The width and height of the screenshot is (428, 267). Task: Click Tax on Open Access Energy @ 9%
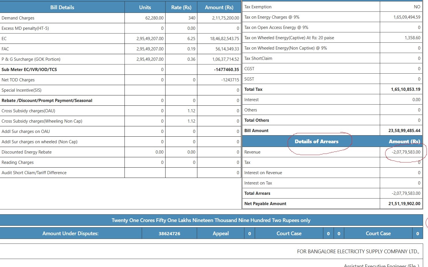click(x=276, y=28)
